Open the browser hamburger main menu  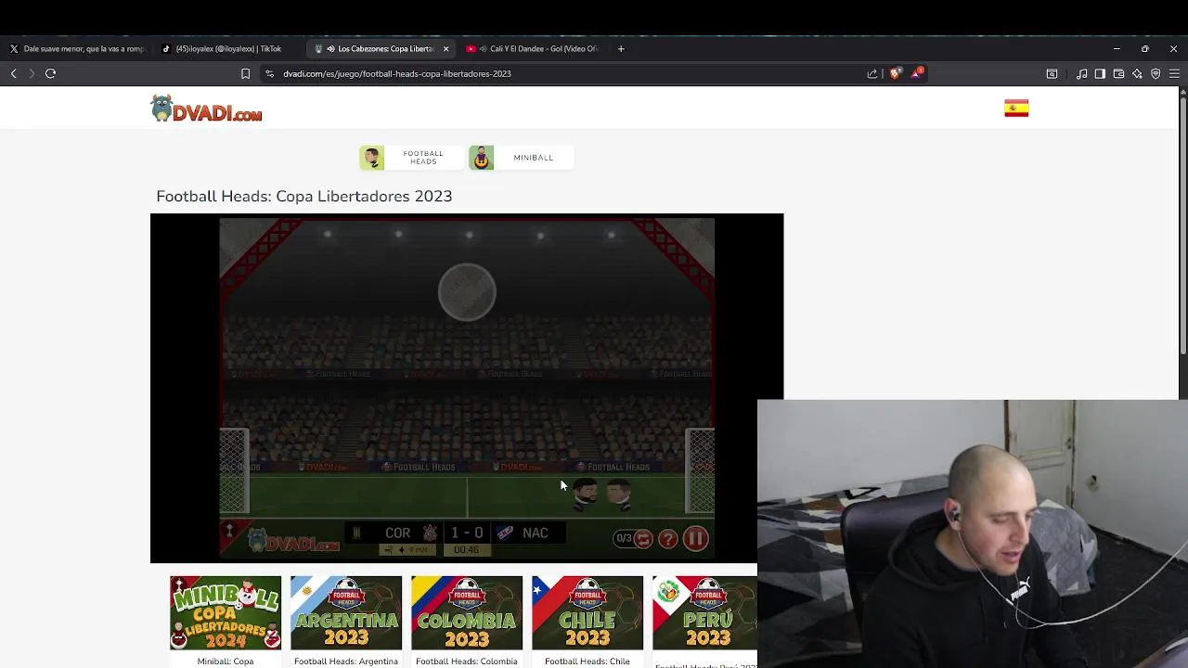pyautogui.click(x=1174, y=73)
